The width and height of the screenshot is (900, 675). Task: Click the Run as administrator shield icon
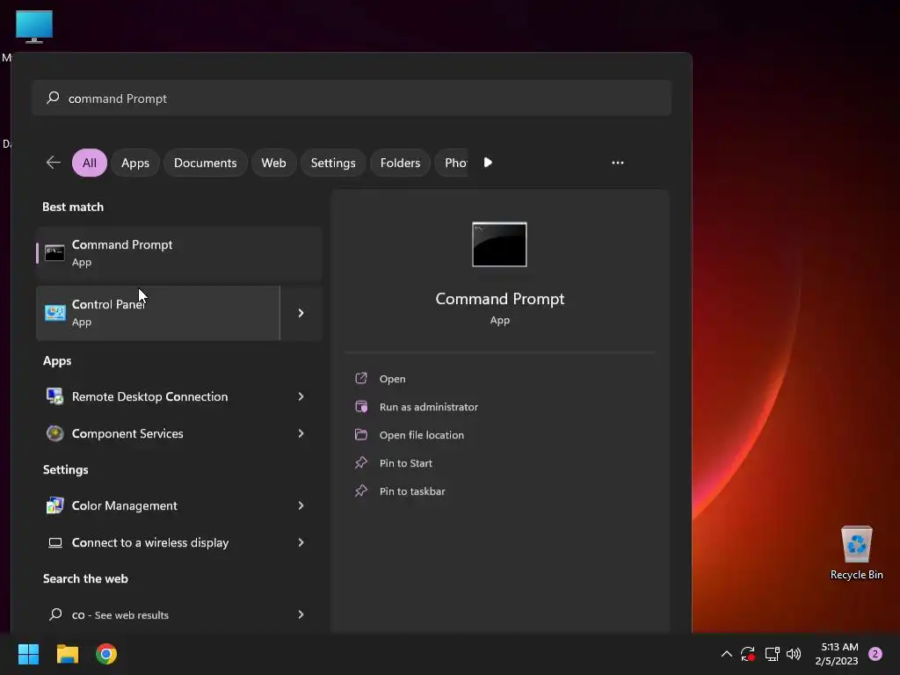point(361,406)
